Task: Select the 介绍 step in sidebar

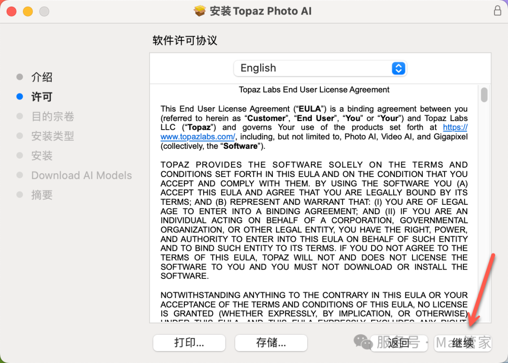Action: (x=41, y=77)
